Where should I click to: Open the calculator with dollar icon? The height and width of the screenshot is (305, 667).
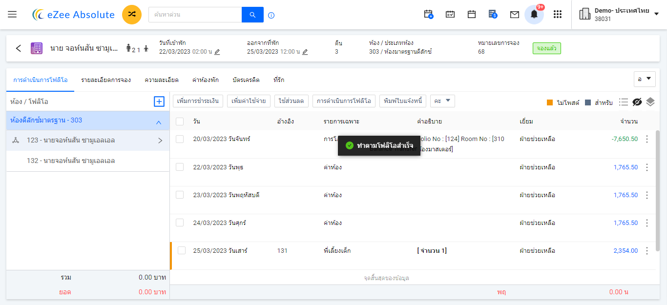tap(493, 15)
